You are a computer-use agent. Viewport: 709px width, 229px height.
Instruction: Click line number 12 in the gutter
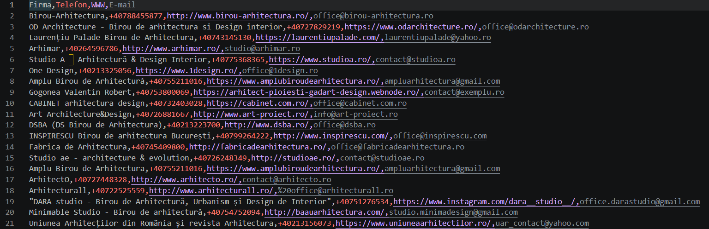[x=9, y=125]
